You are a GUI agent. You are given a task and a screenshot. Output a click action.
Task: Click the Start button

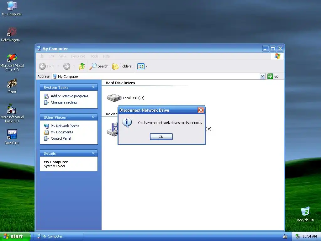point(15,236)
